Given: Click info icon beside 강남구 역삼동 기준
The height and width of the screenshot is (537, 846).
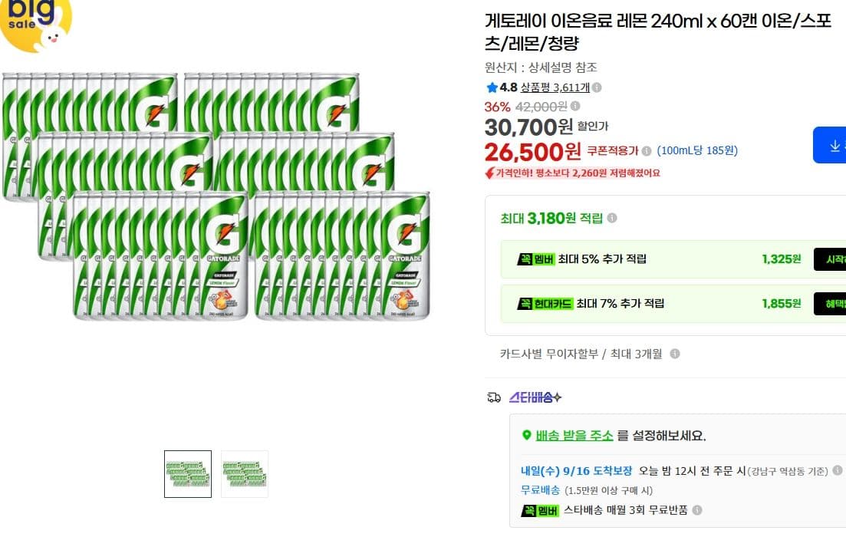Looking at the screenshot, I should (x=838, y=470).
